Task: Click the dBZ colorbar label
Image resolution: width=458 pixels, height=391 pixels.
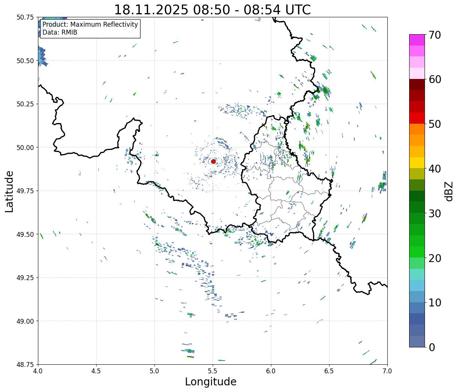Action: tap(449, 191)
